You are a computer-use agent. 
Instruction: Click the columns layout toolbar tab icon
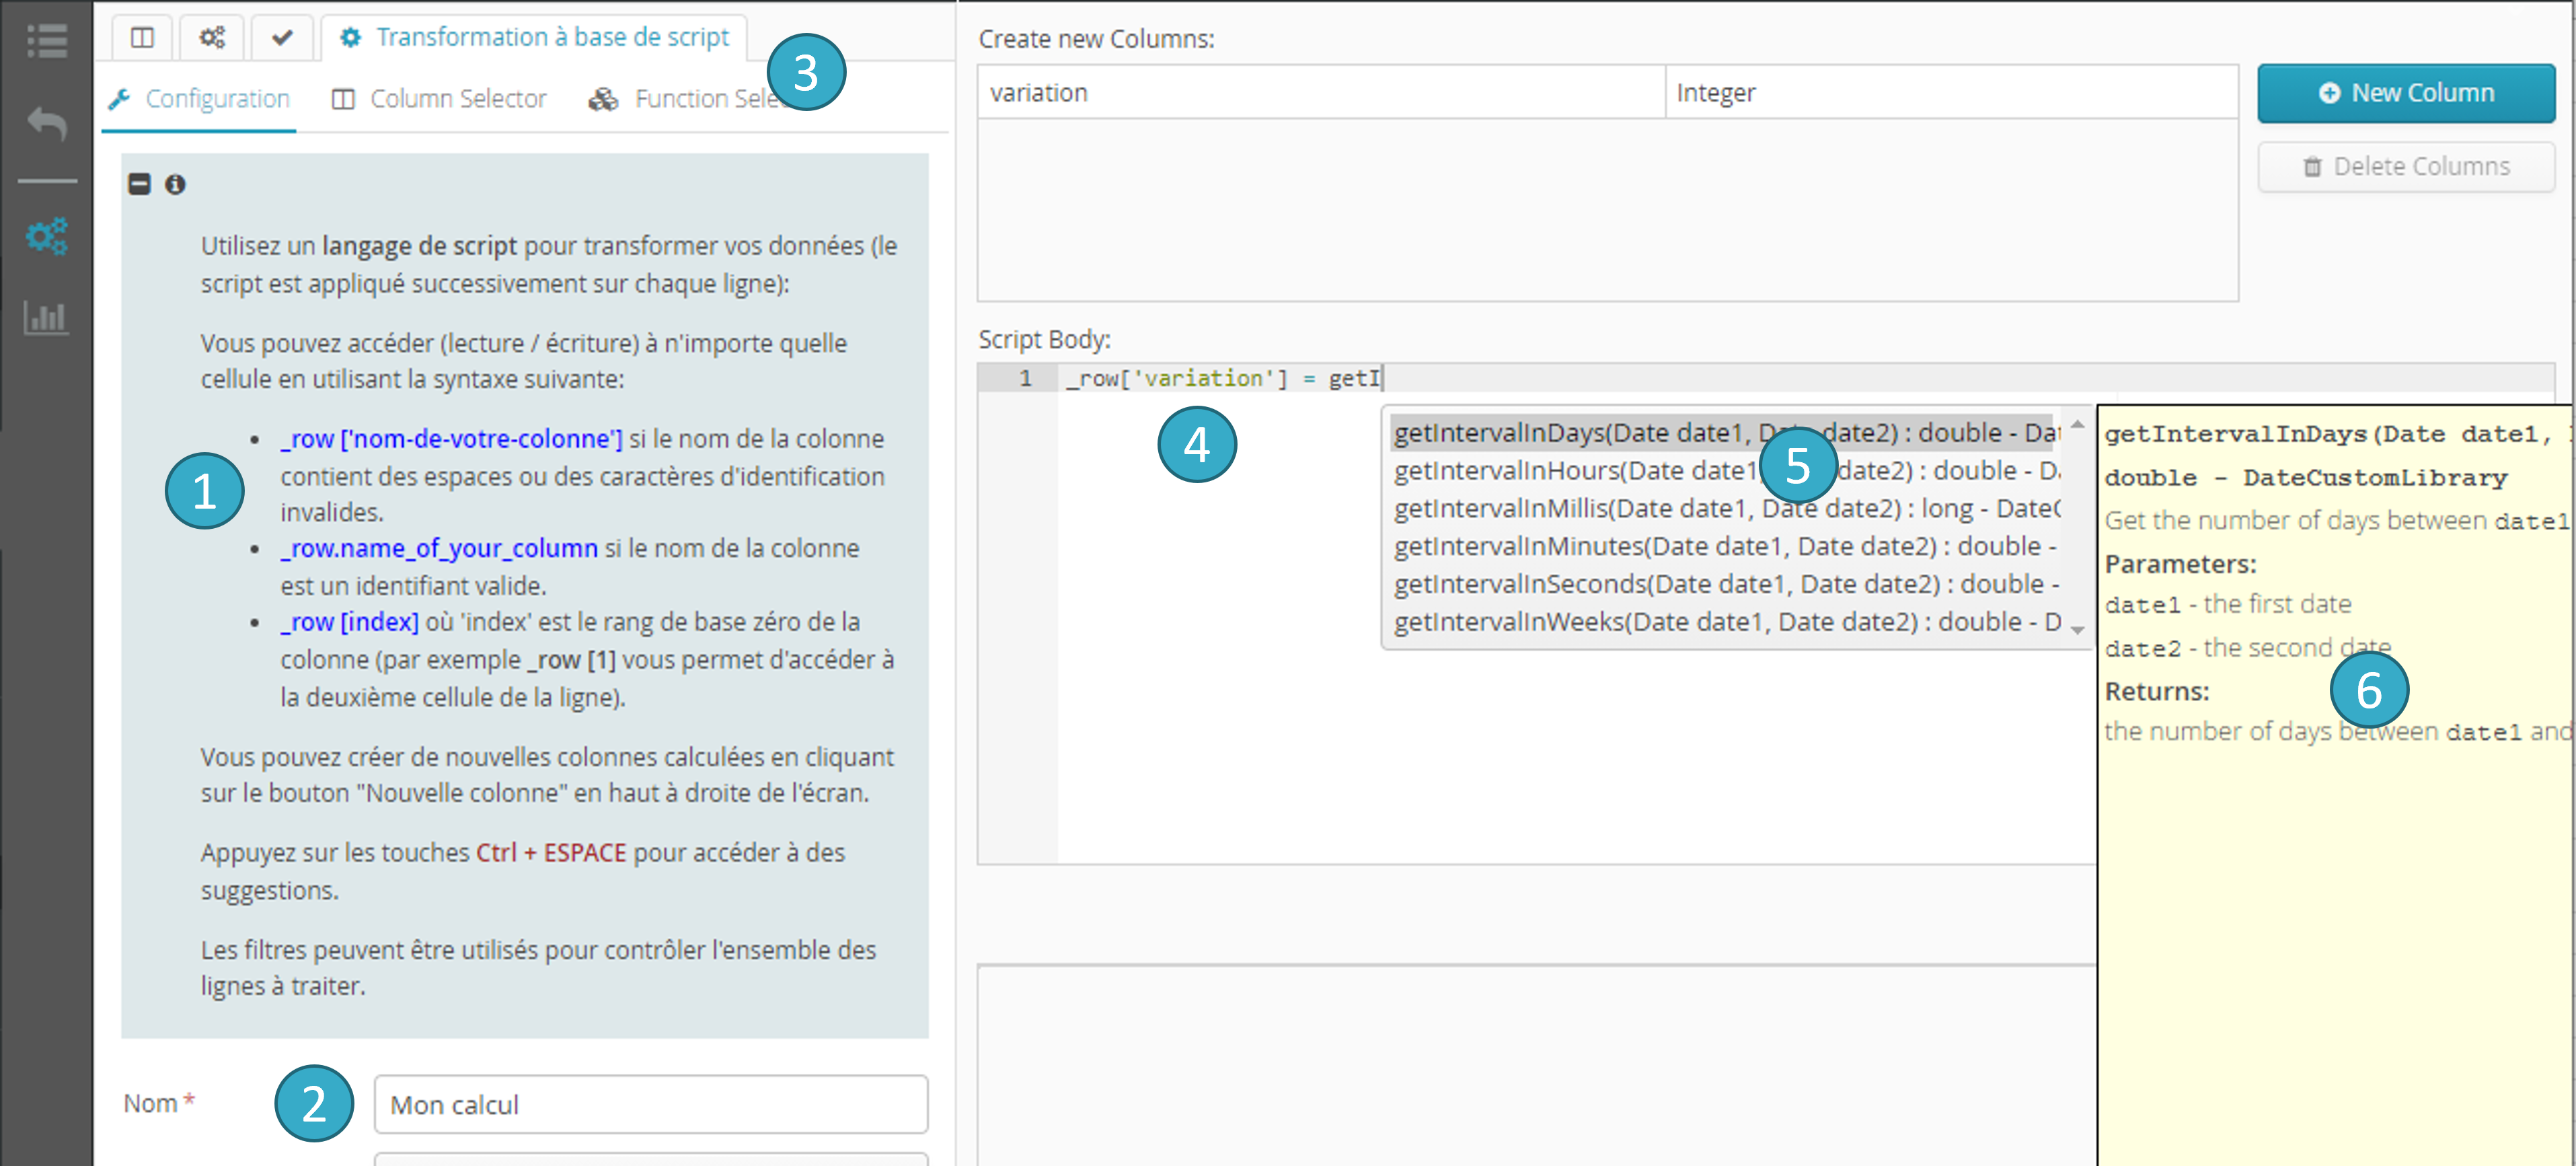click(143, 38)
